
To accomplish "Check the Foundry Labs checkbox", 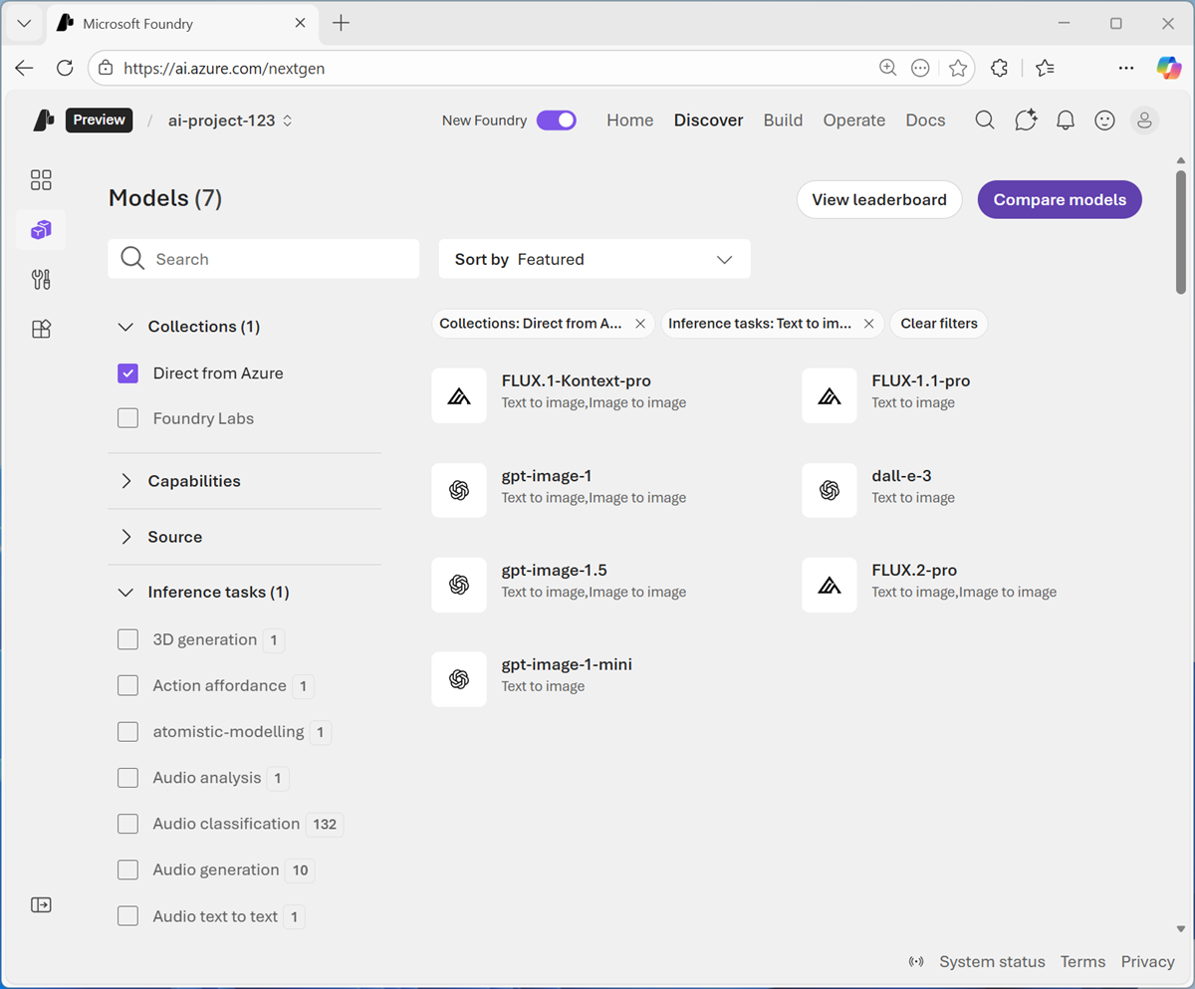I will point(127,418).
